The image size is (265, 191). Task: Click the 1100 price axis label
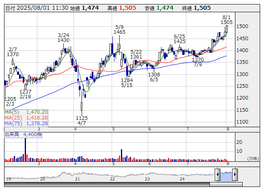pos(242,122)
